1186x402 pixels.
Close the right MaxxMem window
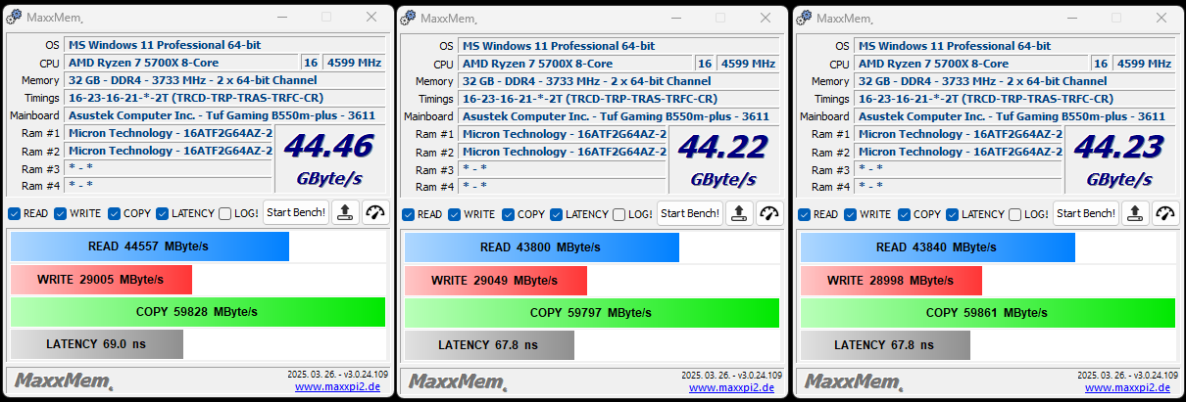click(1161, 17)
